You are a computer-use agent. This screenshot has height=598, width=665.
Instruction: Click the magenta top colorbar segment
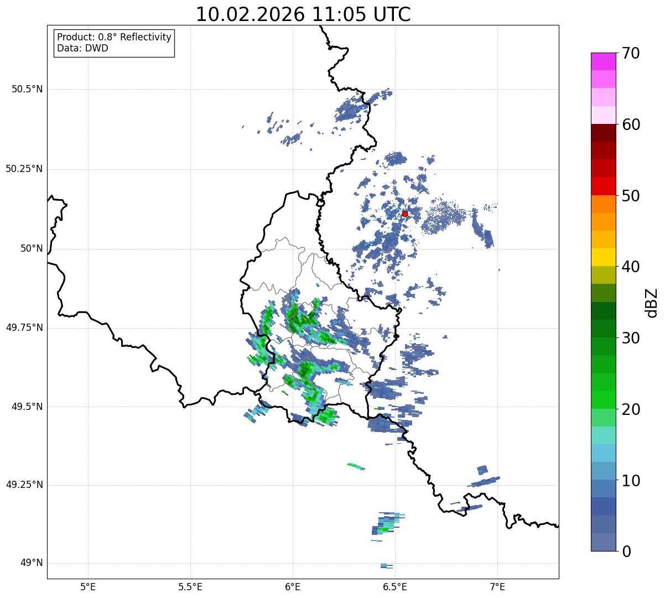[603, 61]
